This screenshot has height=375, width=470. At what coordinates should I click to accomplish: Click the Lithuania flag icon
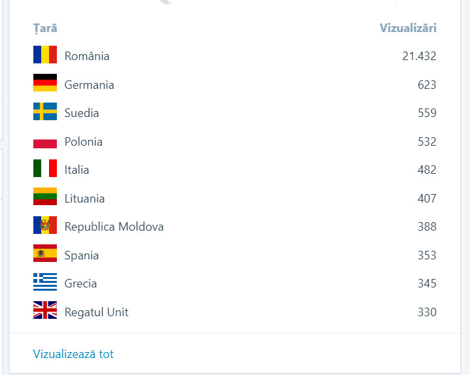point(45,198)
